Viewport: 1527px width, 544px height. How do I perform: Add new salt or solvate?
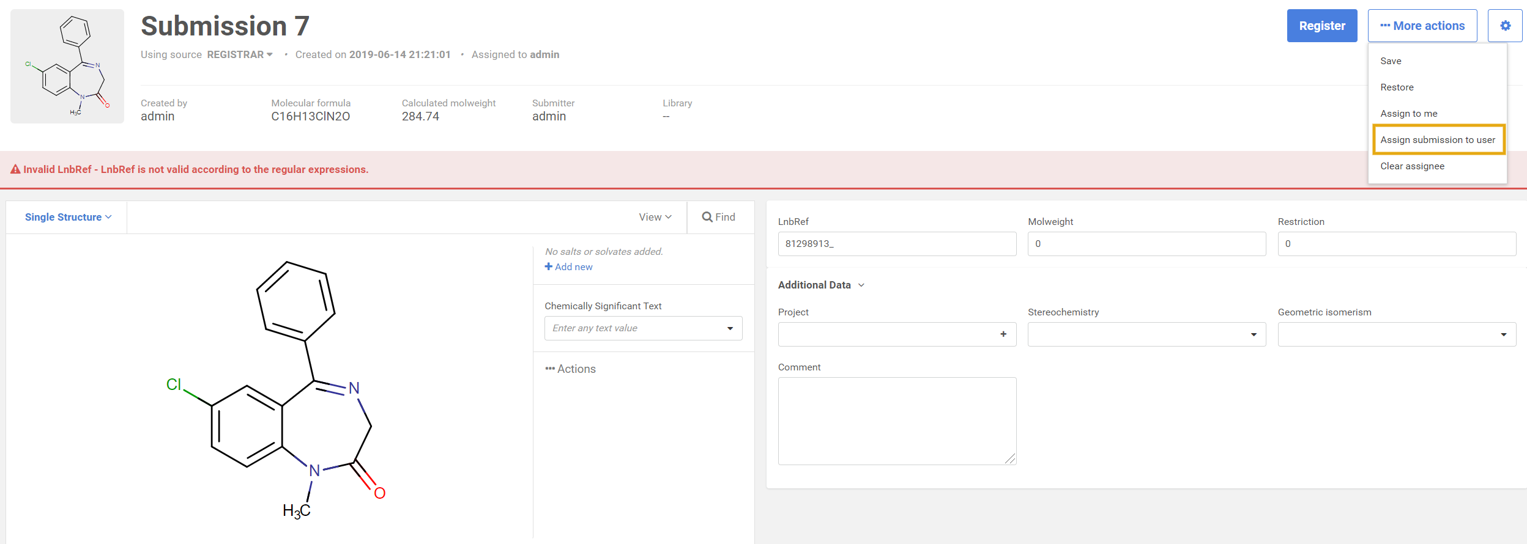(x=568, y=267)
